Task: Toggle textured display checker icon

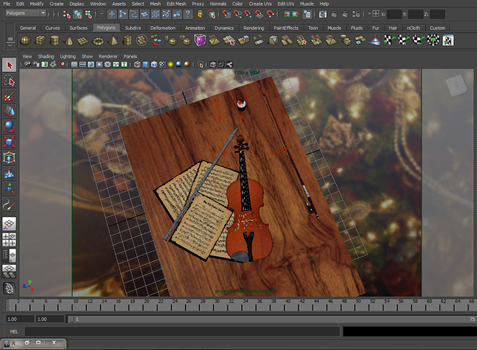Action: 163,64
